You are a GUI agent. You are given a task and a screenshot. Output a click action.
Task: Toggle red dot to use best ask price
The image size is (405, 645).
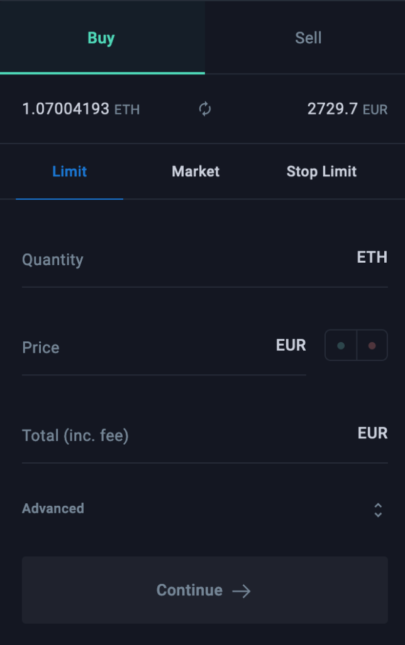tap(372, 345)
